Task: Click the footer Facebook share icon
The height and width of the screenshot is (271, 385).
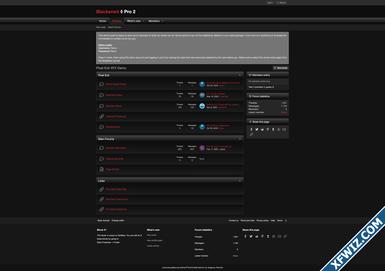Action: click(245, 236)
